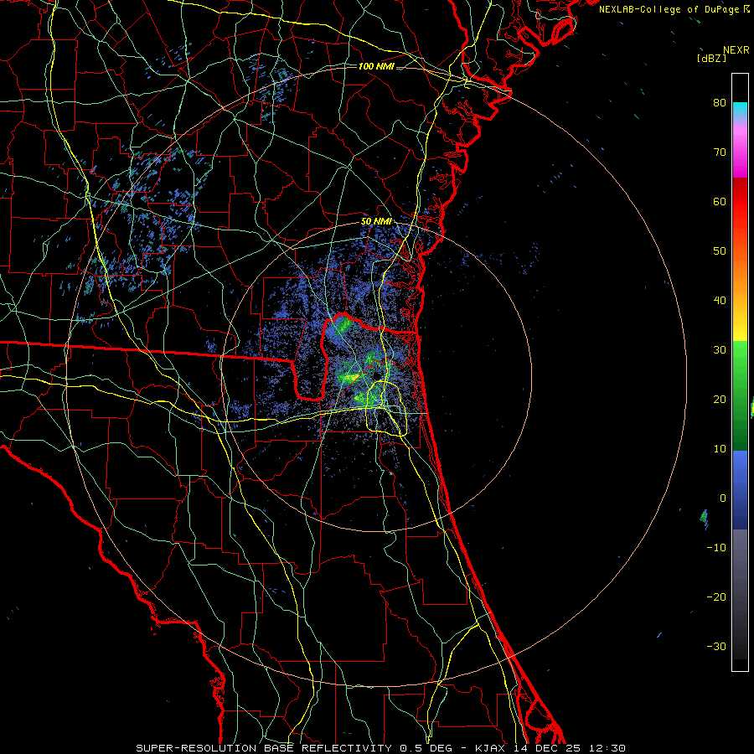
Task: Click the 20 value on dBZ scale
Action: click(x=720, y=400)
